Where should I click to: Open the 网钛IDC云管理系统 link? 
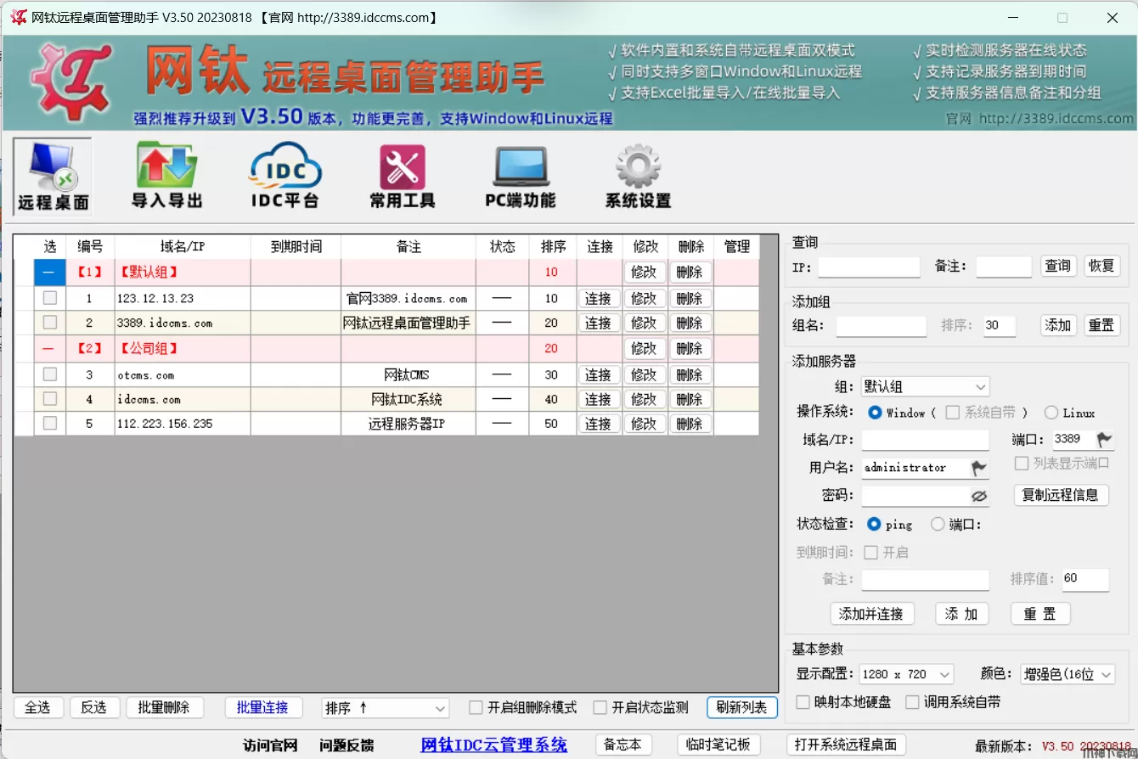click(493, 745)
